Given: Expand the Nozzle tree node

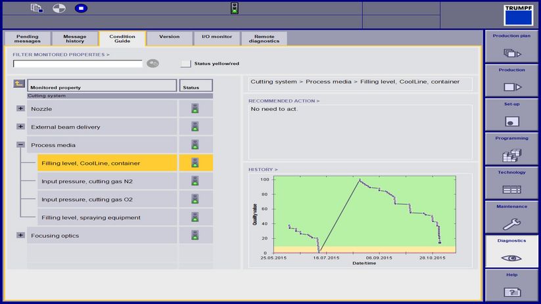Looking at the screenshot, I should 20,108.
